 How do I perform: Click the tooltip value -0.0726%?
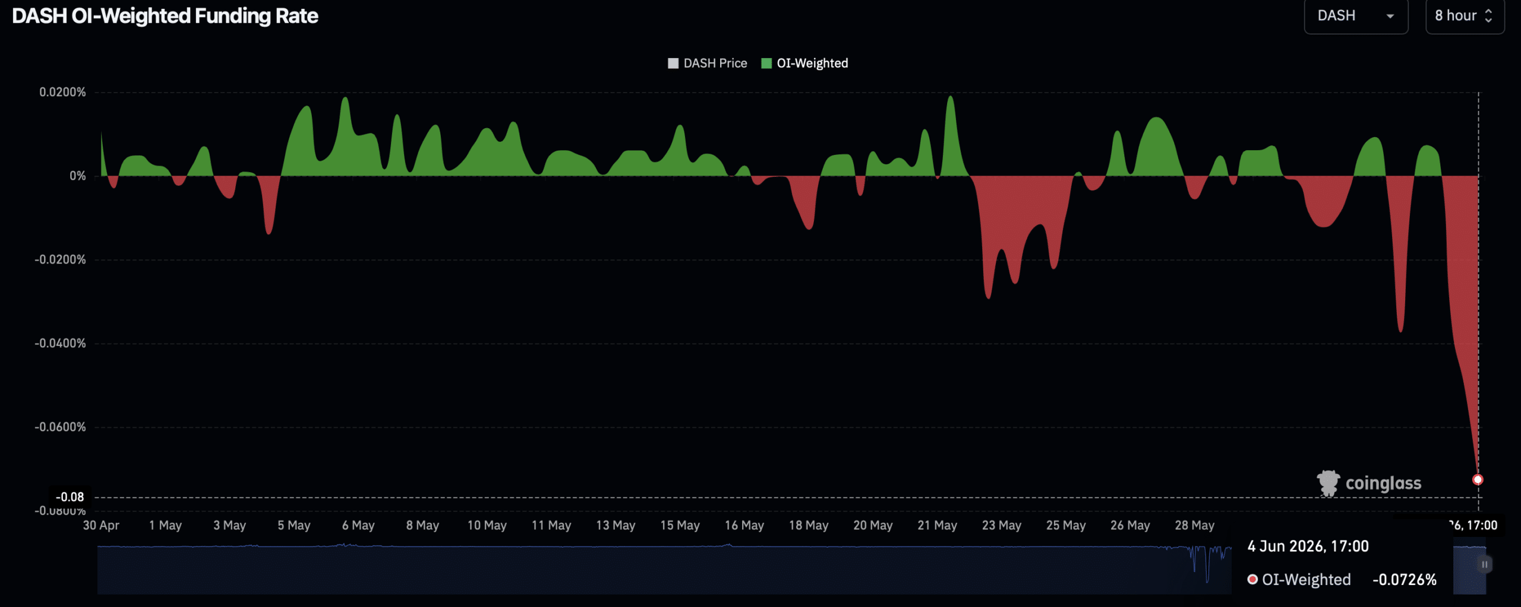point(1405,580)
